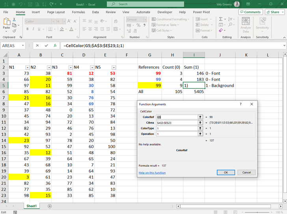Open the 'Help on this function' link
Viewport: 287px width, 214px height.
click(152, 173)
